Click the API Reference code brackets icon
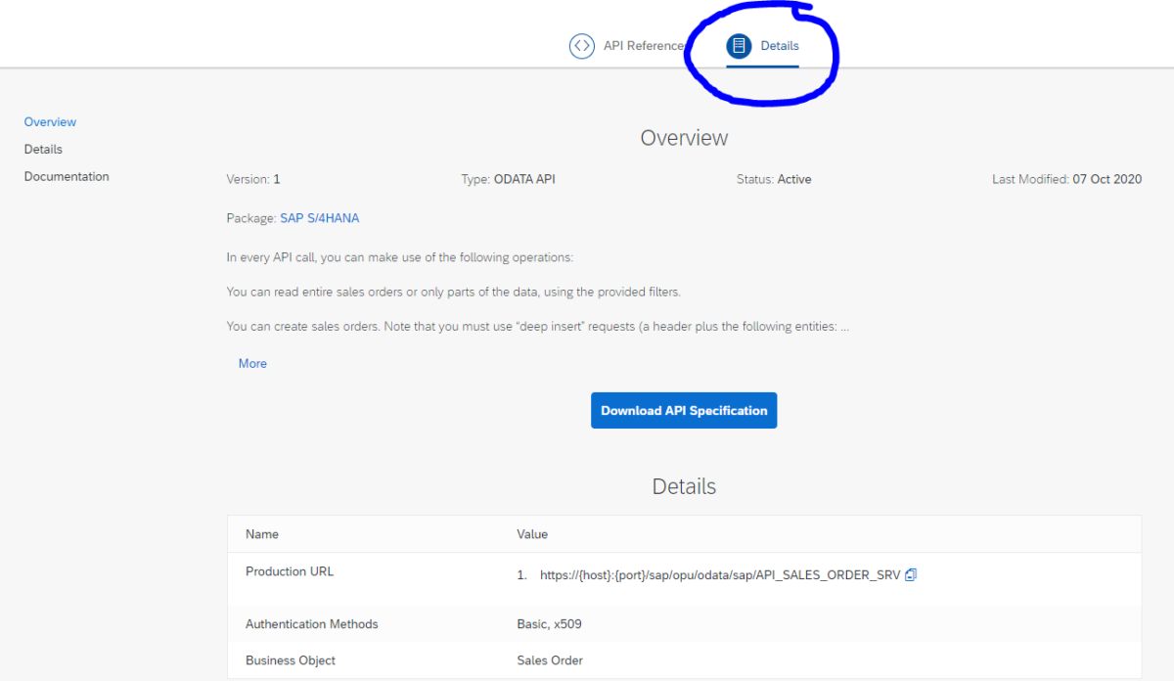The height and width of the screenshot is (681, 1174). (x=581, y=45)
